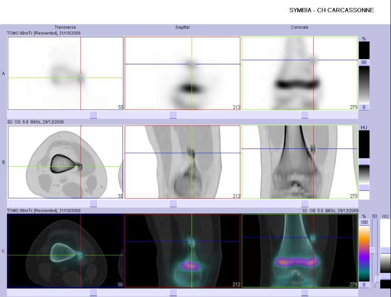Click the lower handle of the blend slider

tap(378, 279)
